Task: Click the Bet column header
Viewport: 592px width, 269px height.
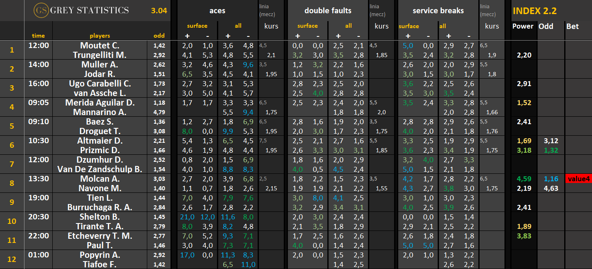Action: click(573, 26)
